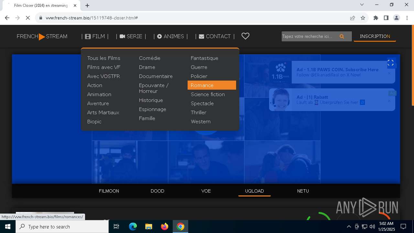Show hidden system tray icons

coord(349,227)
